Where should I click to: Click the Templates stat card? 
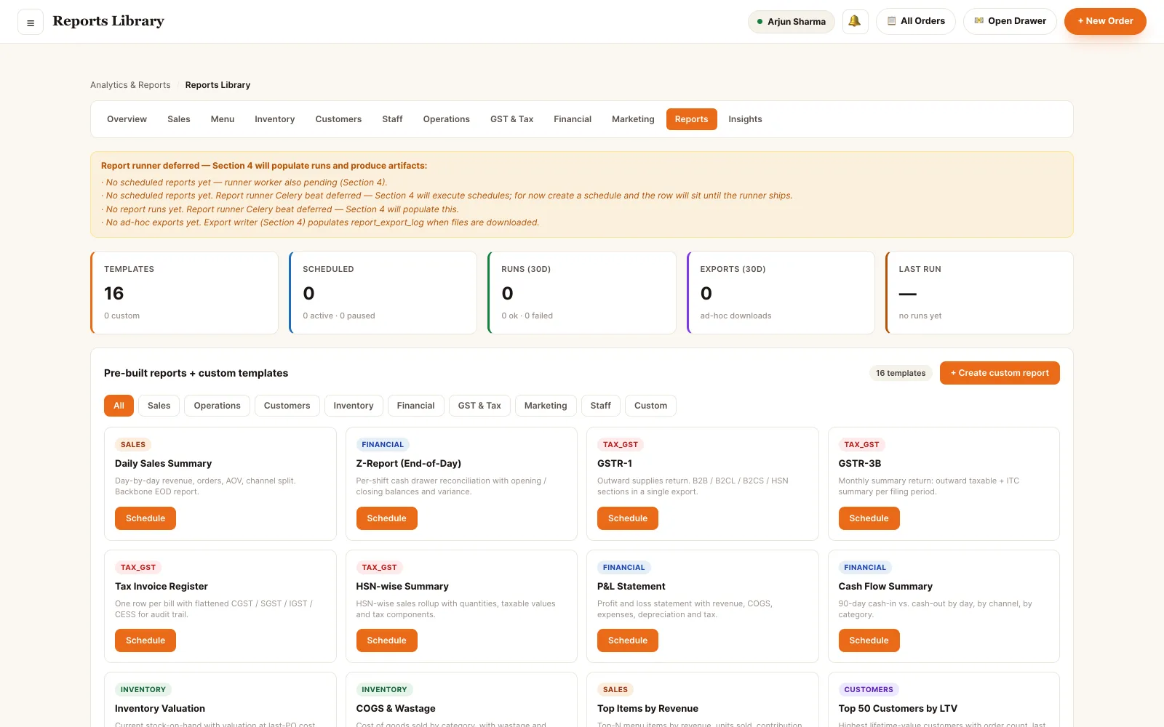[185, 293]
